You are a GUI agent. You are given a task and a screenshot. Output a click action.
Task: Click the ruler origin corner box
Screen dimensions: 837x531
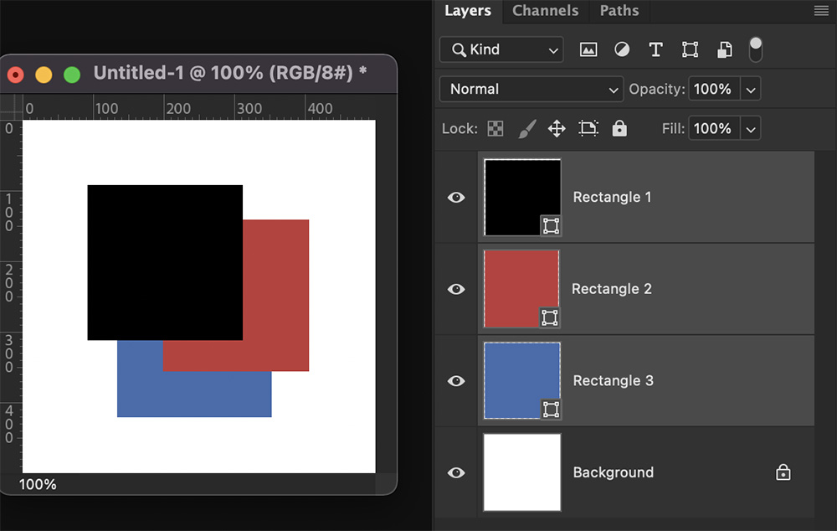pyautogui.click(x=11, y=107)
